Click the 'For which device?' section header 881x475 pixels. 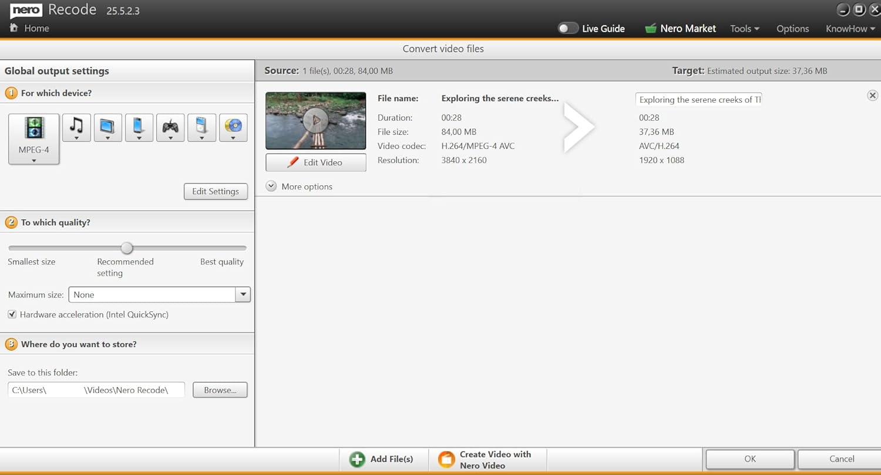[x=56, y=93]
